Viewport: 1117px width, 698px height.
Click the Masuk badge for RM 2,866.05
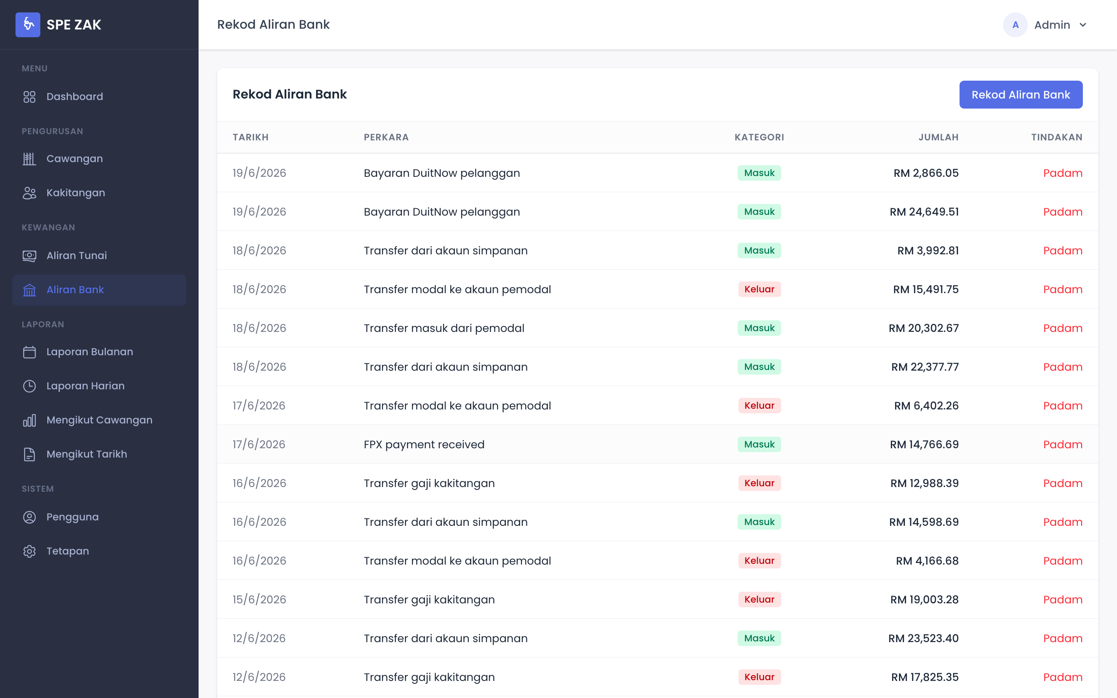click(x=759, y=173)
